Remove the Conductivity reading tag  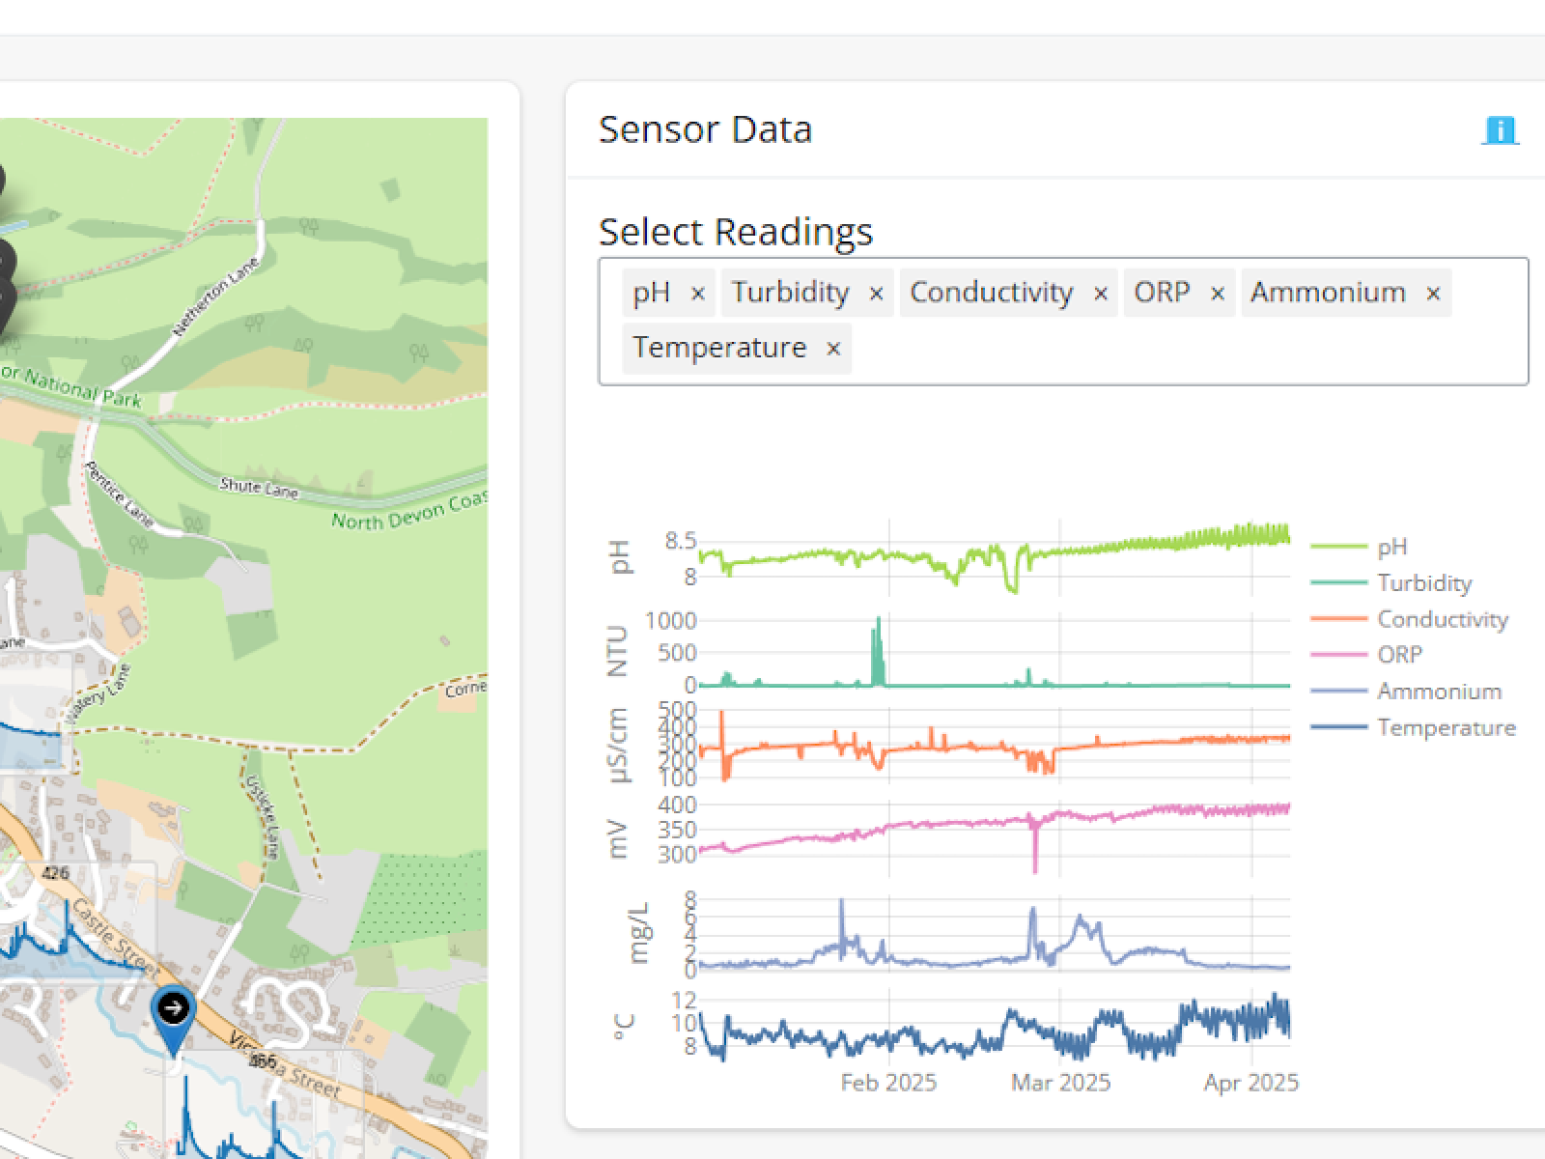coord(1100,294)
